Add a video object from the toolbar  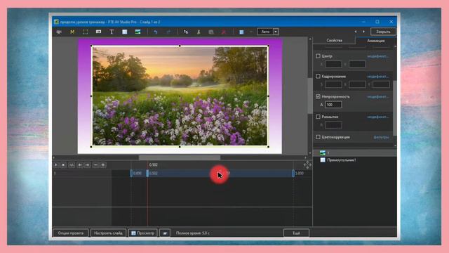tap(59, 32)
